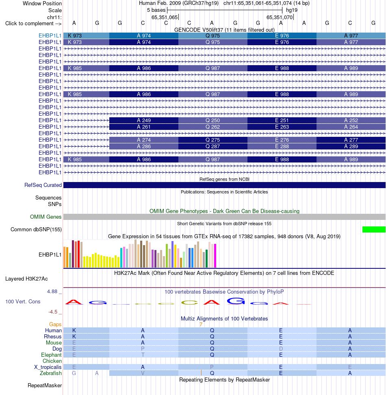This screenshot has width=386, height=395.
Task: Click codon 'A 289' in the GENCODE track
Action: [x=351, y=146]
